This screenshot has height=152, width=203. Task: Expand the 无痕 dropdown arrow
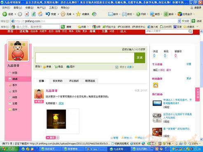(74, 14)
